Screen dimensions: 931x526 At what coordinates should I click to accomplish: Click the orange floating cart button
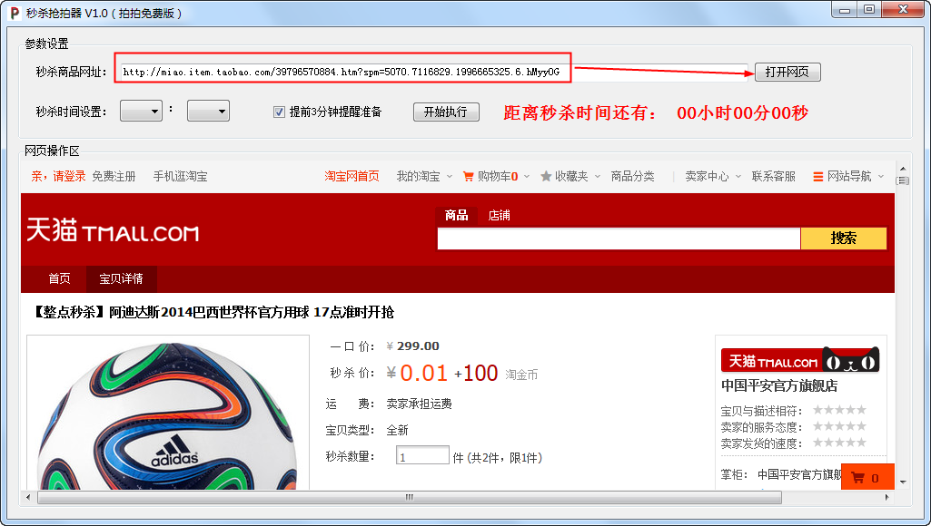point(867,477)
